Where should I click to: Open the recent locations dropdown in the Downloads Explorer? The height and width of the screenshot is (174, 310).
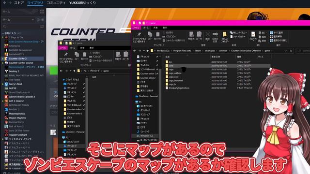pos(71,71)
